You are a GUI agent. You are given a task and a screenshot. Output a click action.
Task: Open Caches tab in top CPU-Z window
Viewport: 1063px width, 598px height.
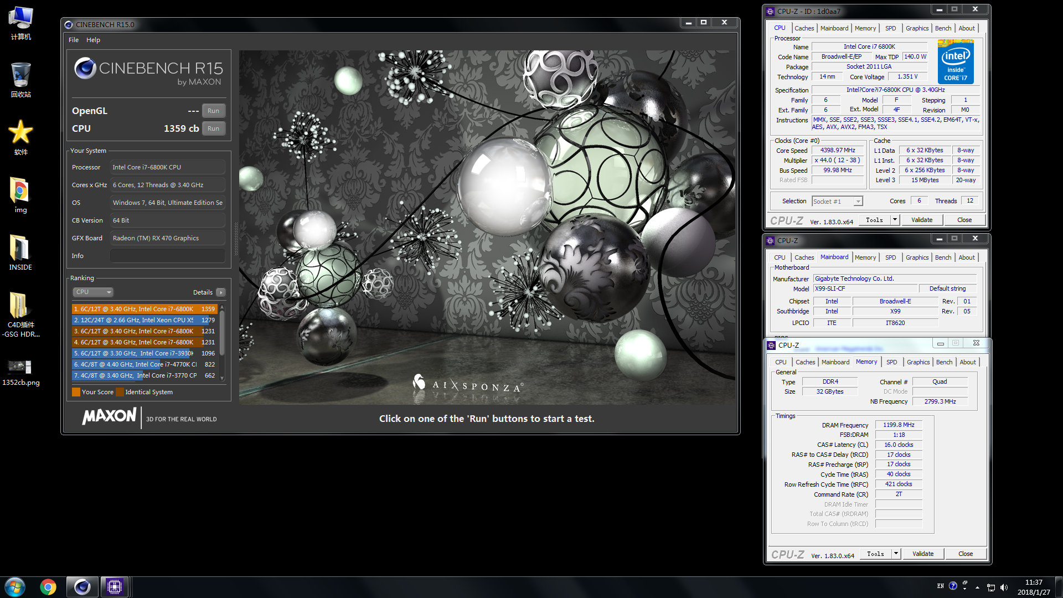[x=804, y=28]
